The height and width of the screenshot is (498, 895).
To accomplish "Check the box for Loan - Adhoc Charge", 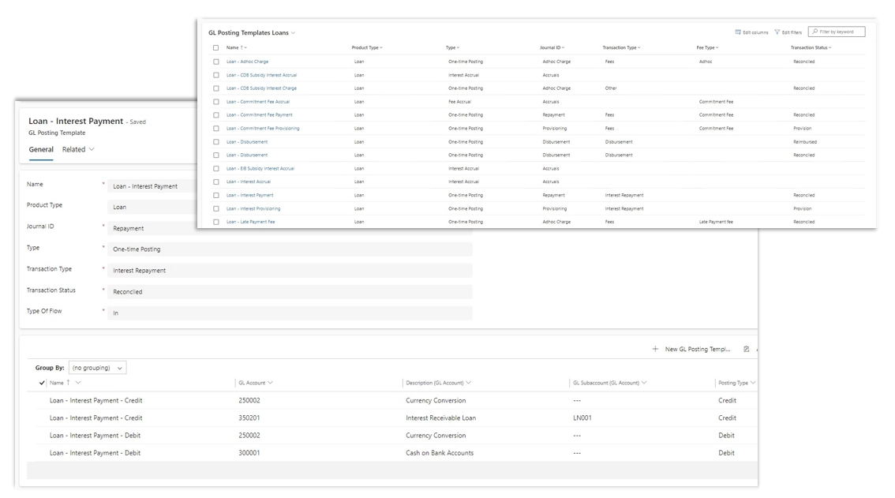I will point(215,62).
